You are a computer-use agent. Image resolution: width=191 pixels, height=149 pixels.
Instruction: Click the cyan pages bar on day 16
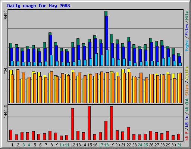coord(96,60)
